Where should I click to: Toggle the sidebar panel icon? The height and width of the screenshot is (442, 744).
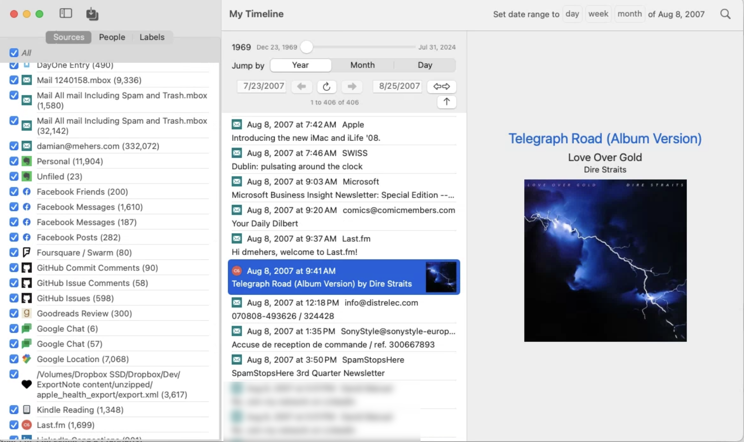66,14
